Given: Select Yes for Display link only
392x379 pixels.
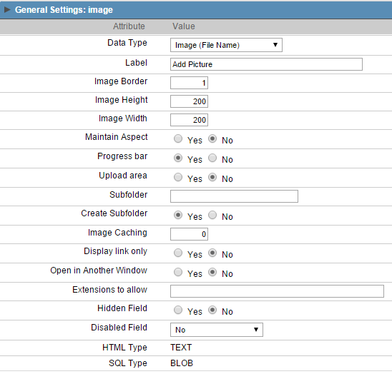Looking at the screenshot, I should pos(178,253).
